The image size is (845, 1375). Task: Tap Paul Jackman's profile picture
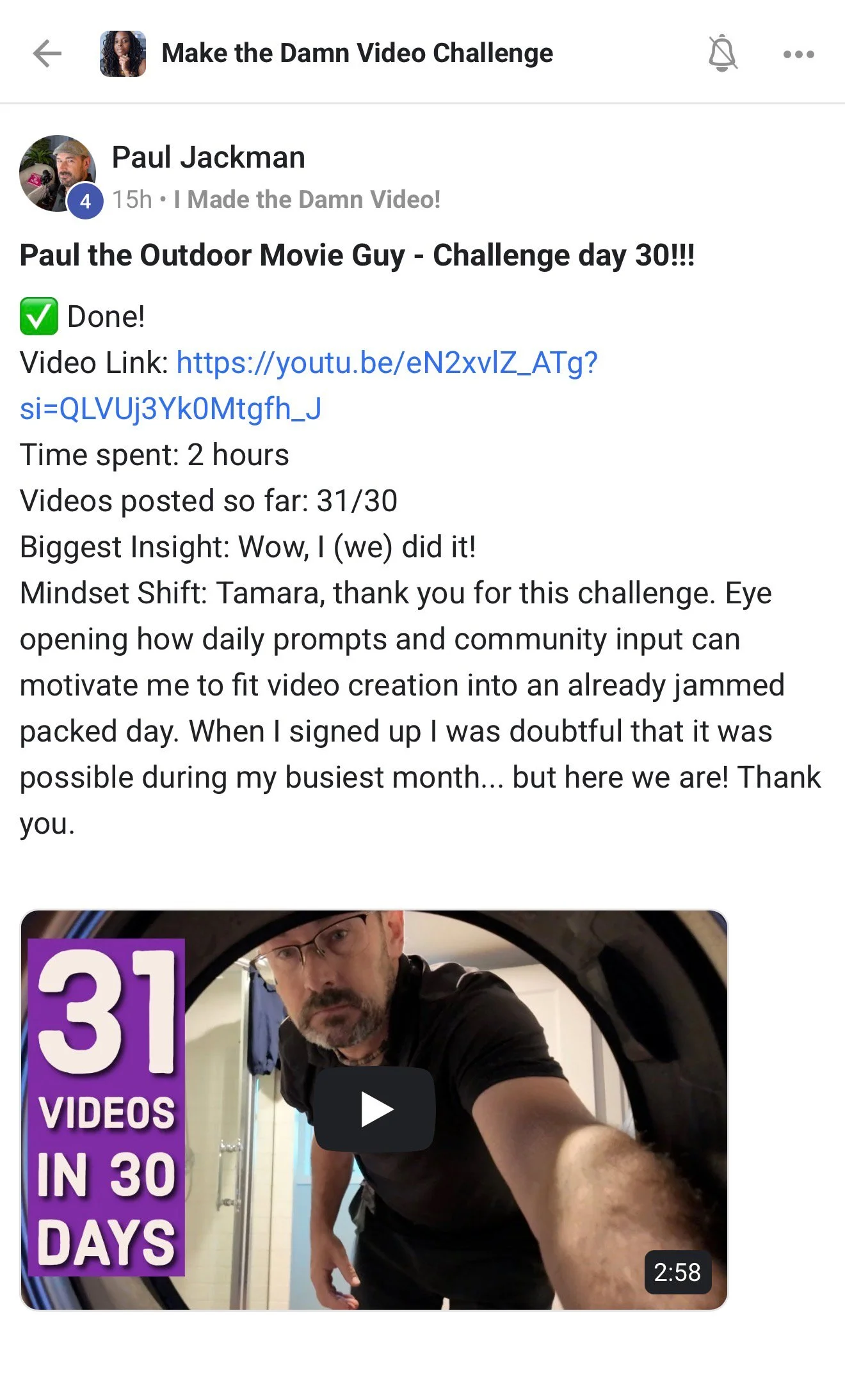tap(58, 173)
